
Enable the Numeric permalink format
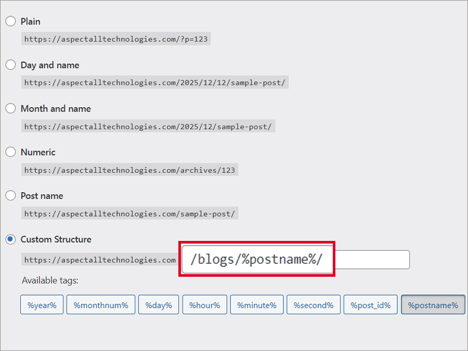pos(10,152)
